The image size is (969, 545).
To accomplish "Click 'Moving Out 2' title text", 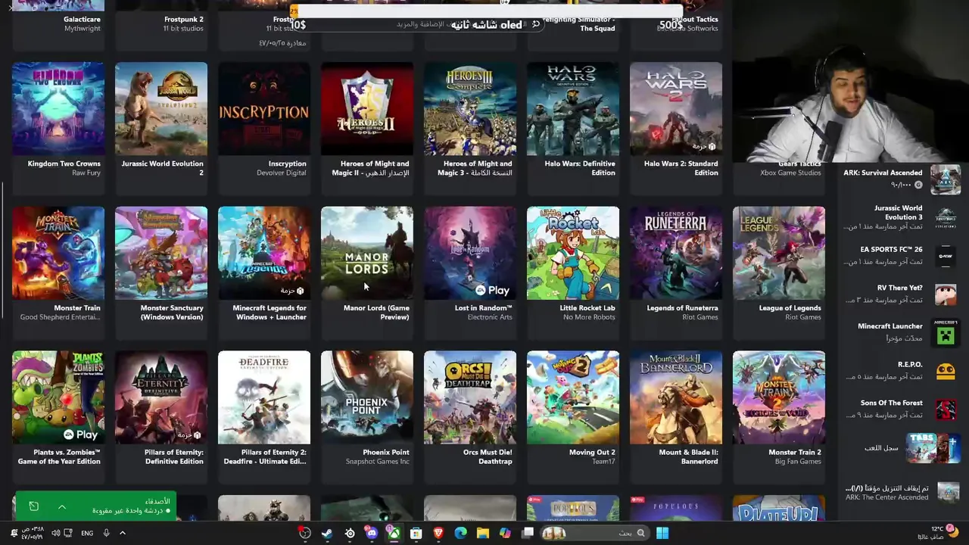I will pyautogui.click(x=592, y=453).
